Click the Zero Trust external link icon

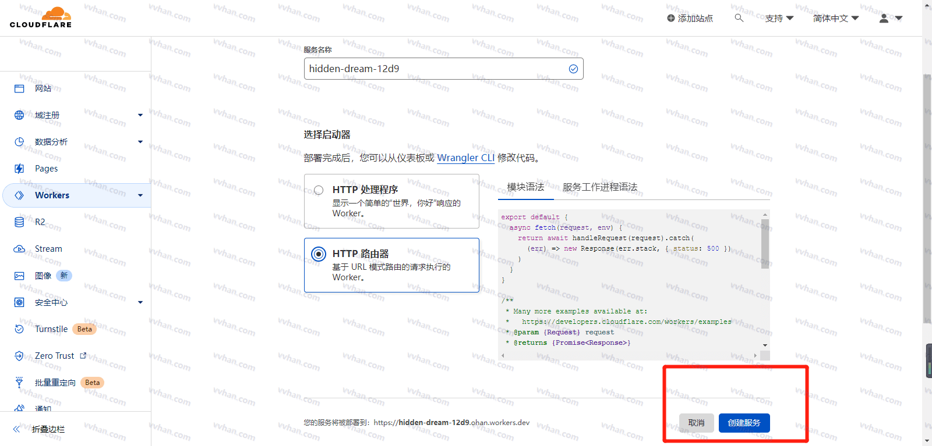(x=83, y=355)
